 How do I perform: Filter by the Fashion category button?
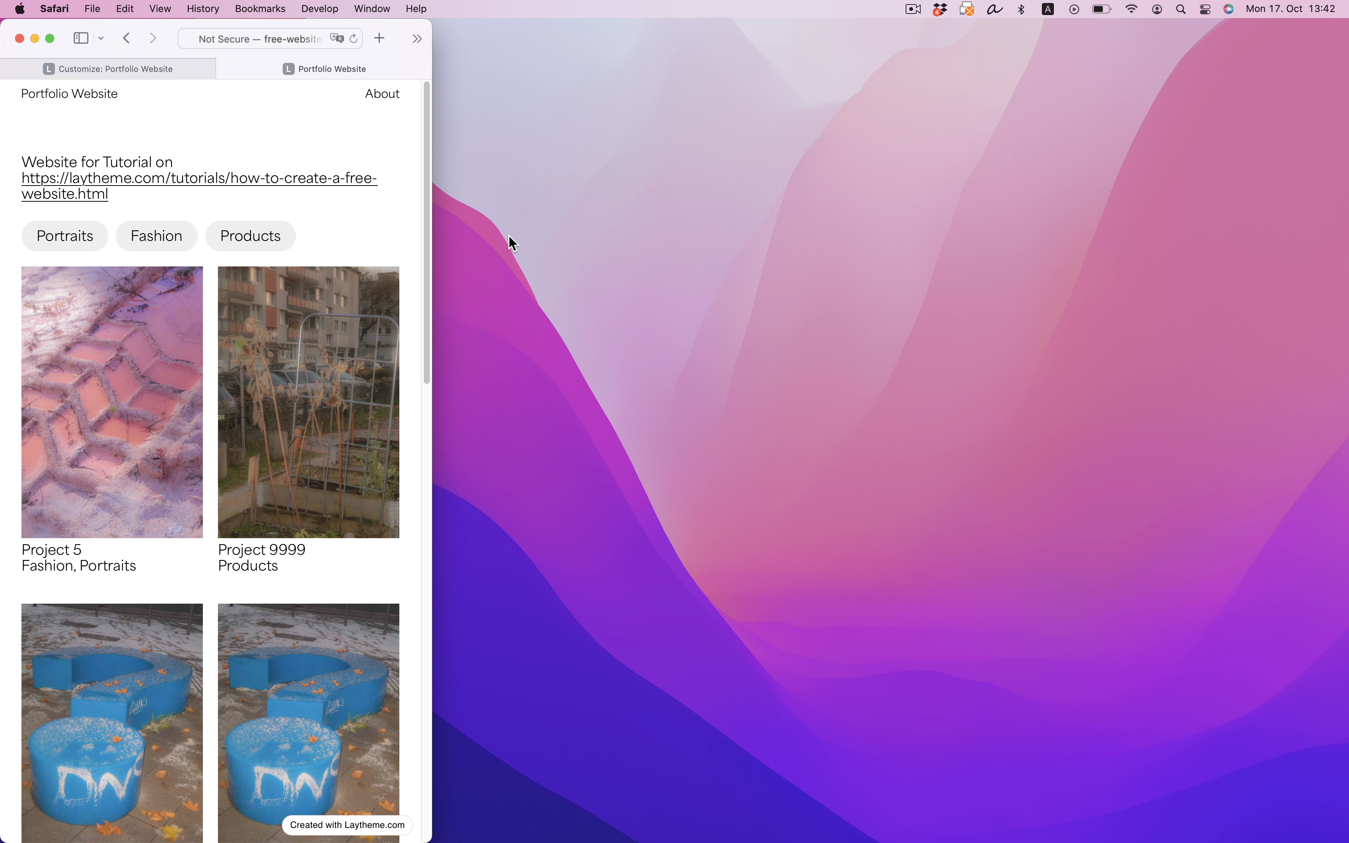(x=157, y=236)
